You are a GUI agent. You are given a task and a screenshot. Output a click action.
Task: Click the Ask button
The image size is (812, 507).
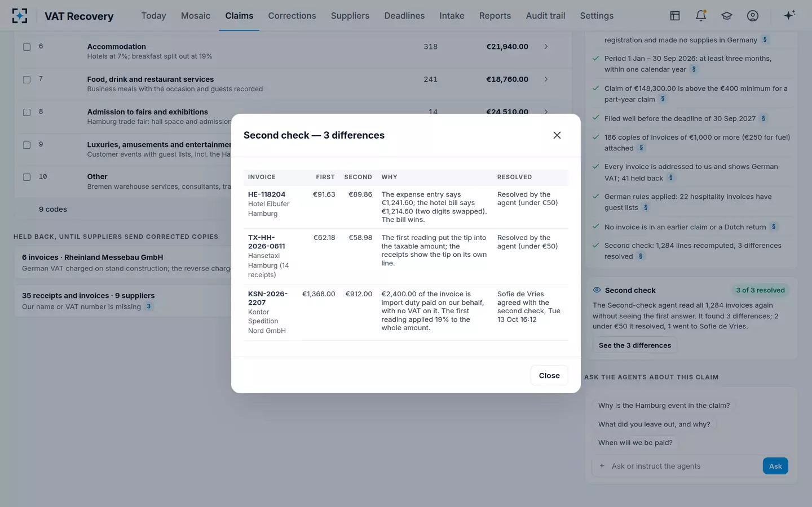[775, 466]
